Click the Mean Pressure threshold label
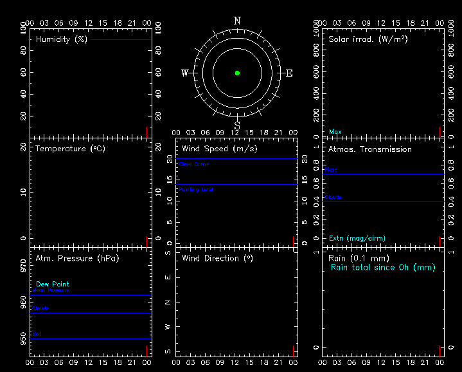 tap(51, 290)
